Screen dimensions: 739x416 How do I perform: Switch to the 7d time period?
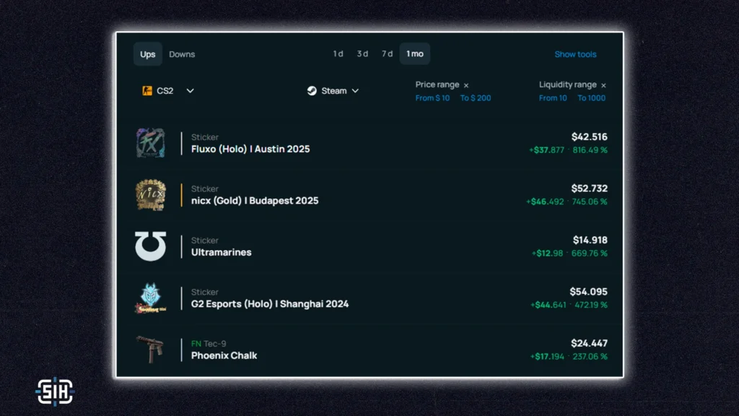coord(387,54)
